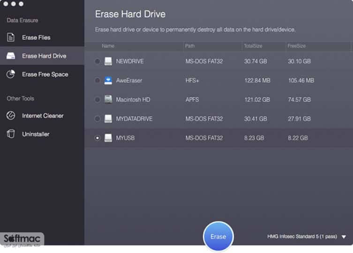Open the Erase Files section
The width and height of the screenshot is (353, 253).
pyautogui.click(x=42, y=37)
